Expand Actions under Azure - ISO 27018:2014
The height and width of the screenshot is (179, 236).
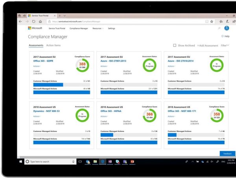pyautogui.click(x=171, y=66)
